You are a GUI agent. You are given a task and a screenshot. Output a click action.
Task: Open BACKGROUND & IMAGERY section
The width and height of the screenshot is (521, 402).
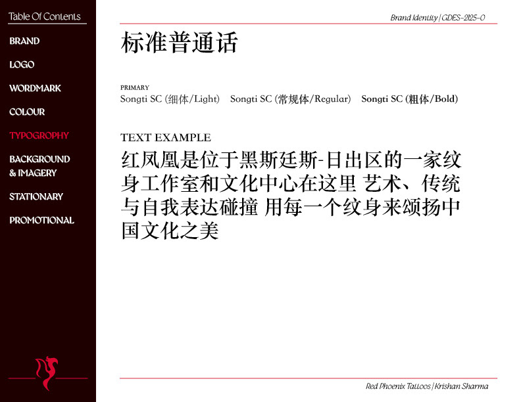pos(39,166)
